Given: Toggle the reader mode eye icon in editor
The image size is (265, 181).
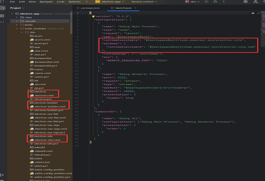Looking at the screenshot, I should coord(253,13).
